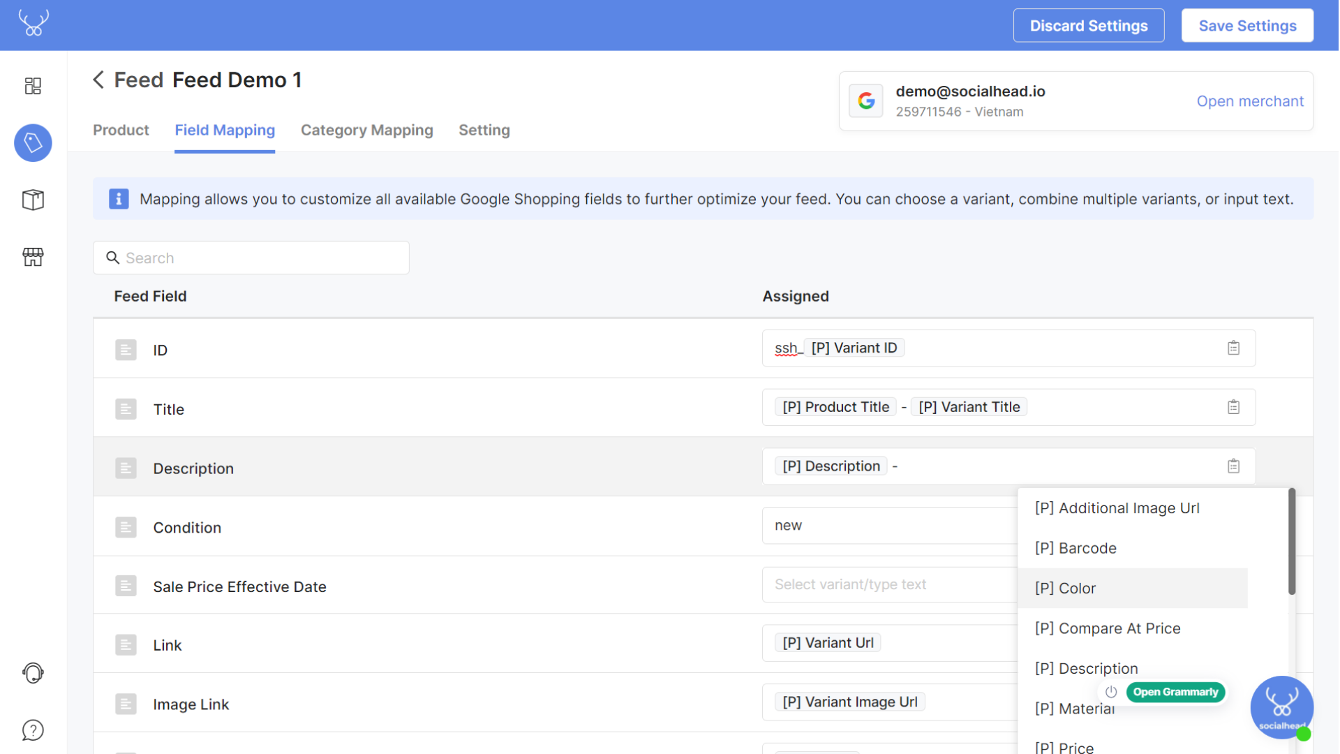Select [P] Barcode option
Screen dimensions: 1340x754
[x=1132, y=548]
